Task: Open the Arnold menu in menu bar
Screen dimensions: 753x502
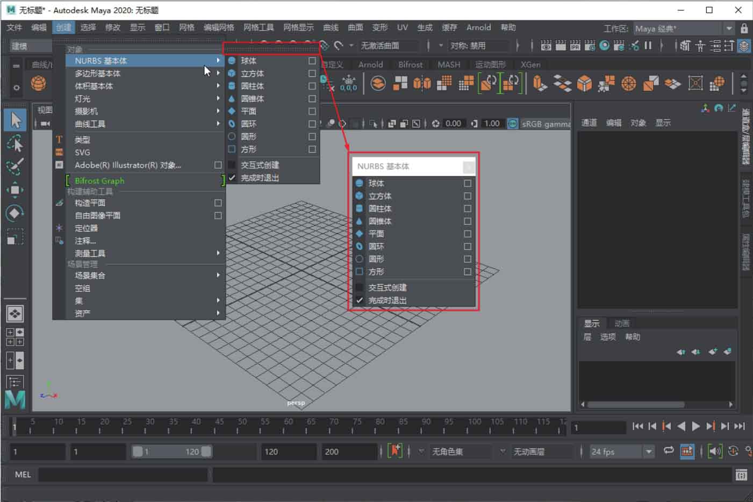Action: tap(478, 27)
